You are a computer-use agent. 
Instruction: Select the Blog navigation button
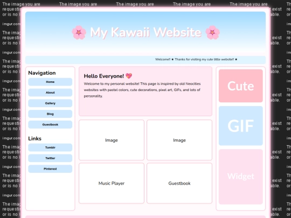point(50,114)
